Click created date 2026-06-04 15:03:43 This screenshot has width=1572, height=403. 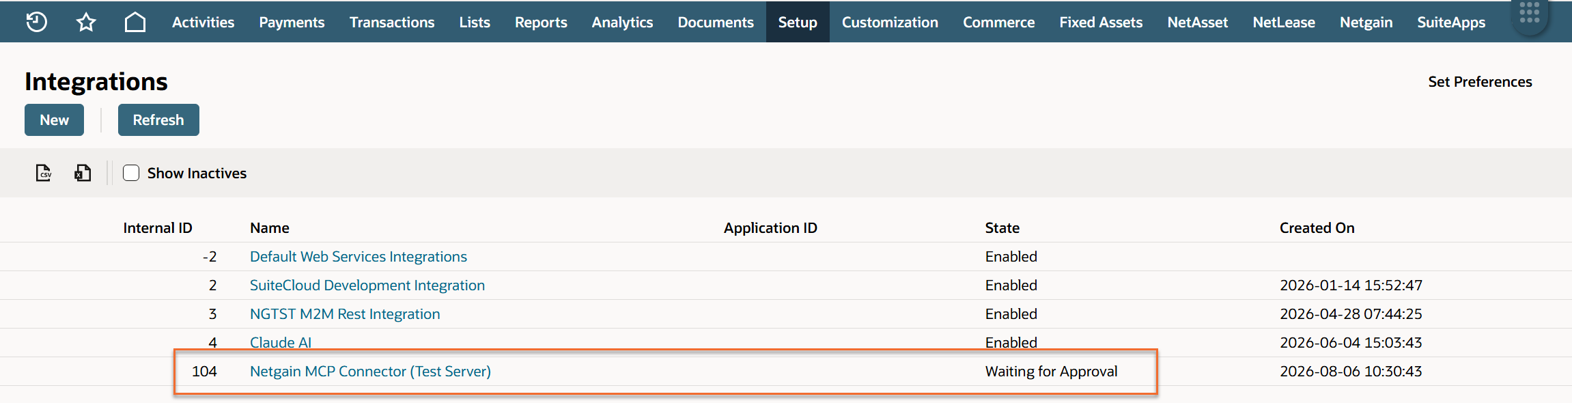pyautogui.click(x=1351, y=342)
